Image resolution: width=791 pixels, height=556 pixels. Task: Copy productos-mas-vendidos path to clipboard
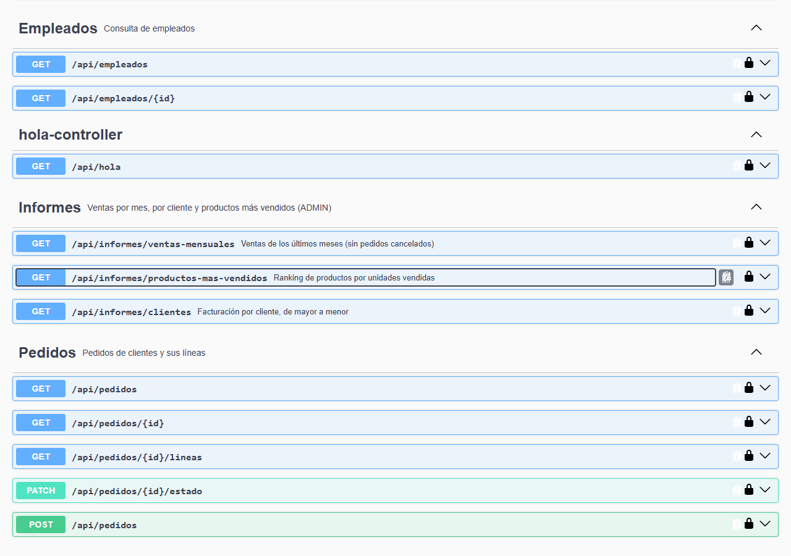[726, 277]
